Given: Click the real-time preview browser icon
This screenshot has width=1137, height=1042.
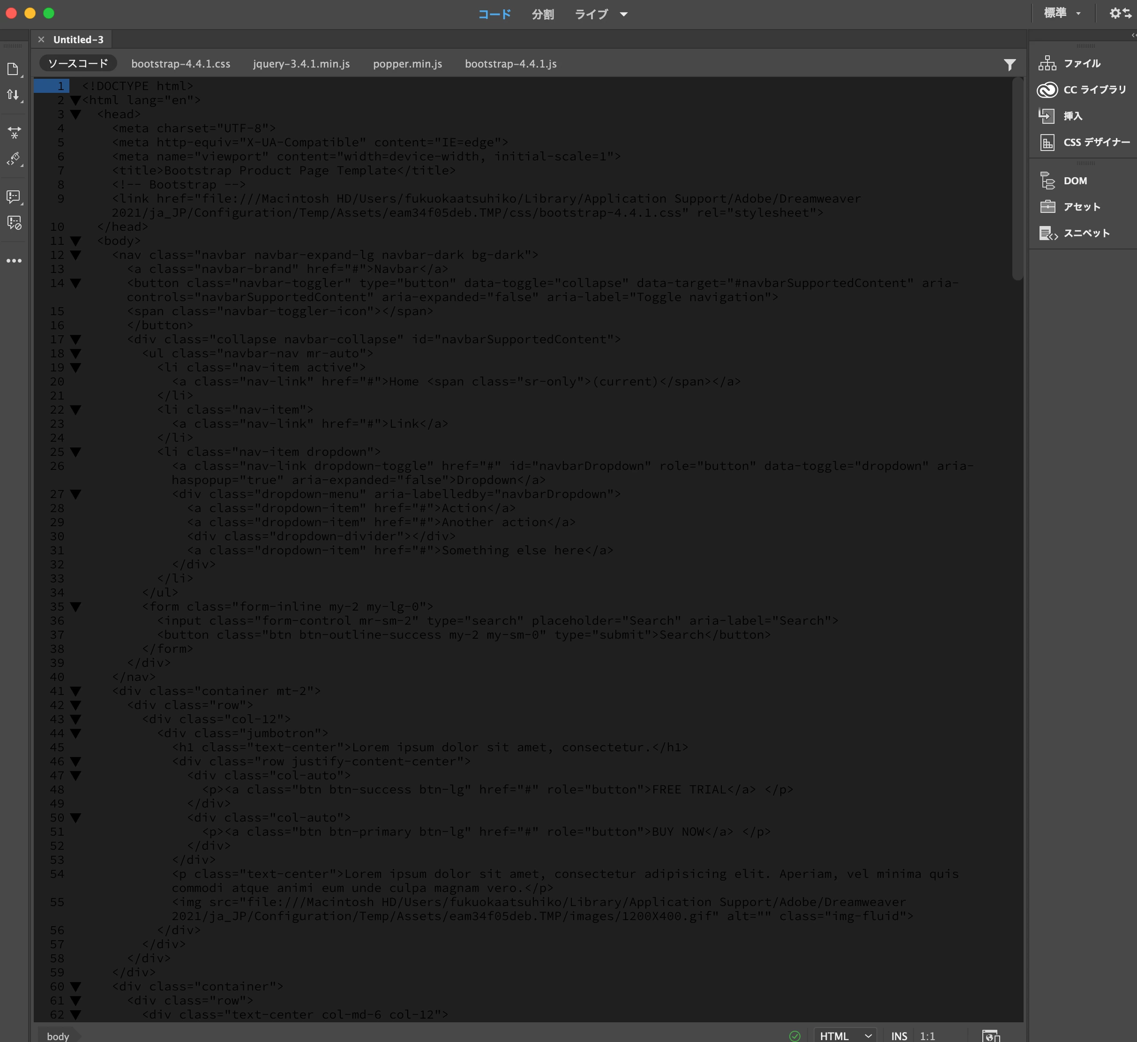Looking at the screenshot, I should [x=990, y=1035].
